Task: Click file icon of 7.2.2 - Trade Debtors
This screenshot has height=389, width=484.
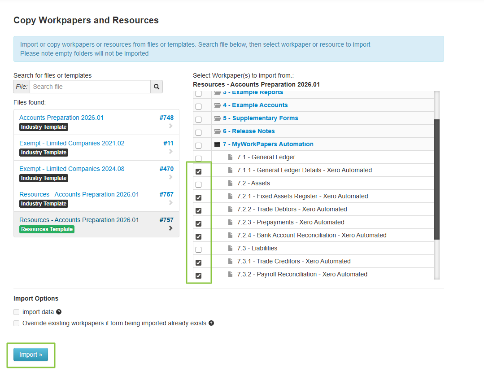Action: pos(231,210)
